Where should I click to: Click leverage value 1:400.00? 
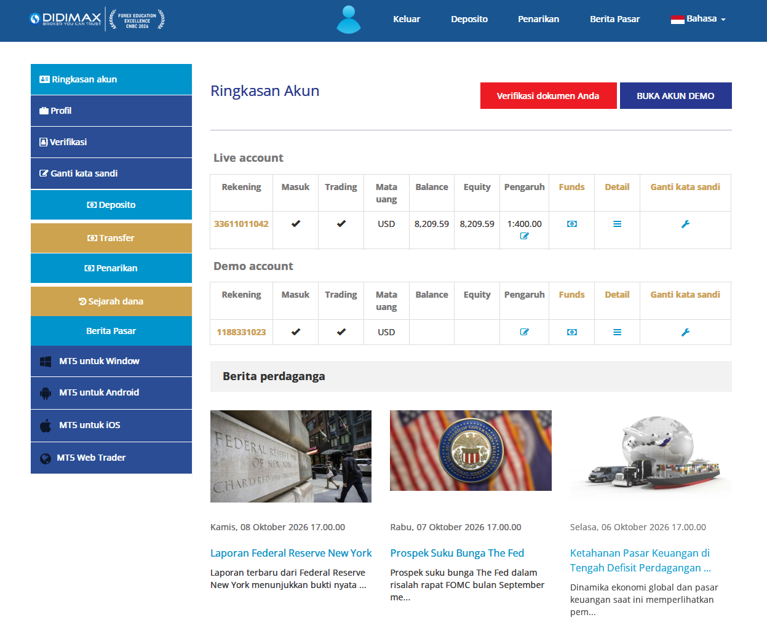tap(525, 224)
